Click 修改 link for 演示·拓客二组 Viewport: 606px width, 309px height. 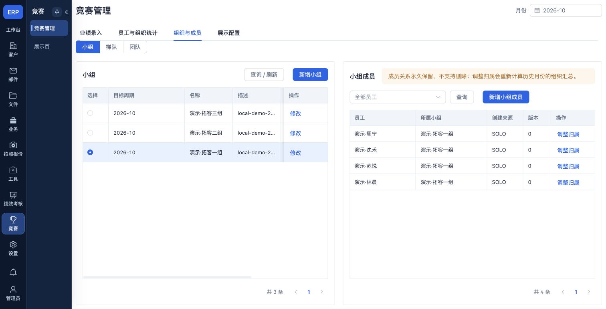pyautogui.click(x=296, y=133)
